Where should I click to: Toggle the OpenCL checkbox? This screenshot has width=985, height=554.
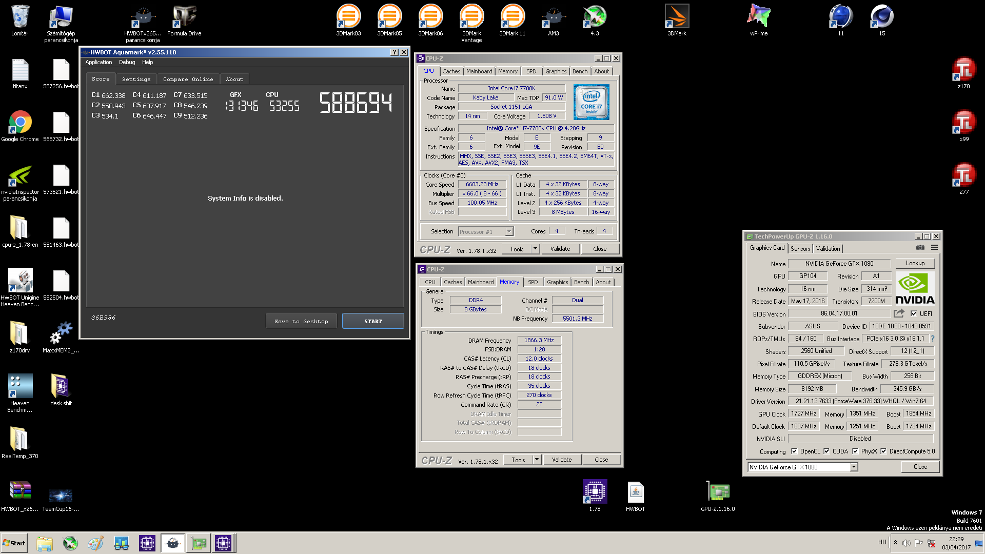click(x=794, y=451)
